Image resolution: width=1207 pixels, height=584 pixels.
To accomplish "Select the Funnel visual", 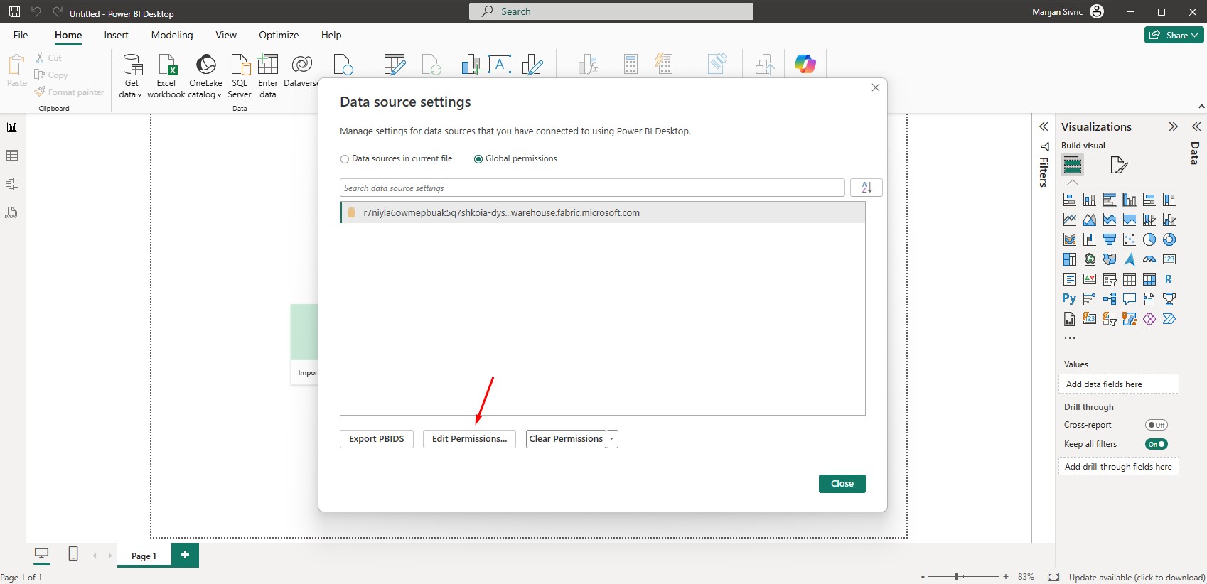I will tap(1110, 239).
